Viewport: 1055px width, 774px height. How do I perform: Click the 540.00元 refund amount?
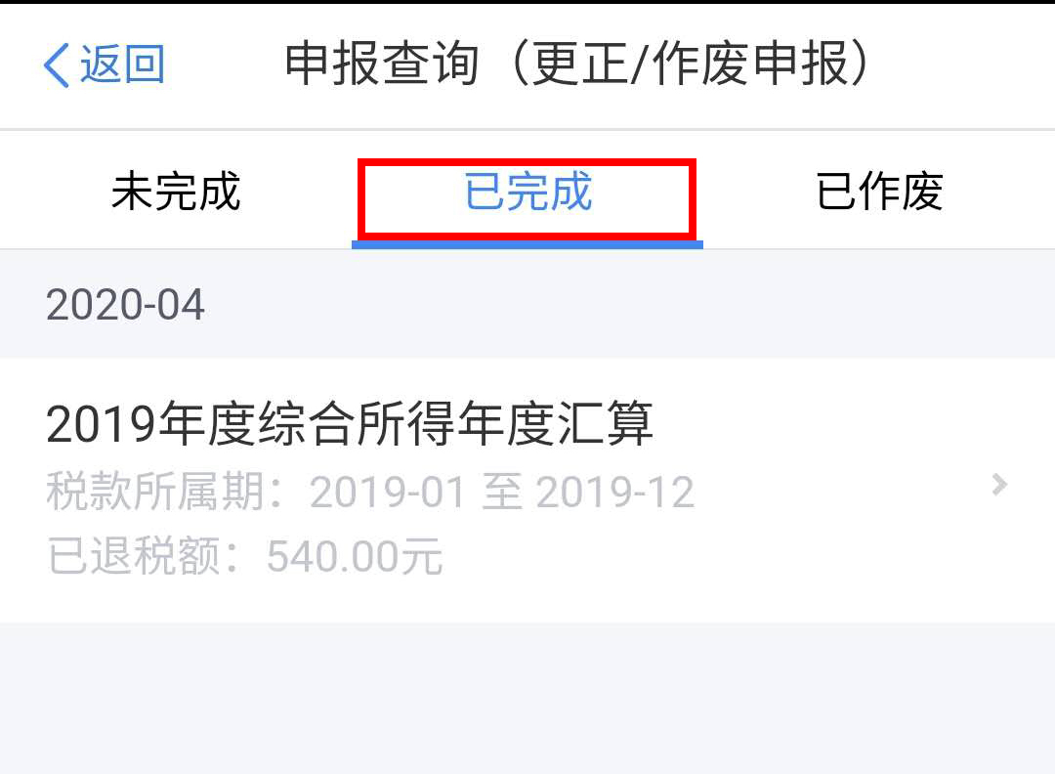pos(355,557)
